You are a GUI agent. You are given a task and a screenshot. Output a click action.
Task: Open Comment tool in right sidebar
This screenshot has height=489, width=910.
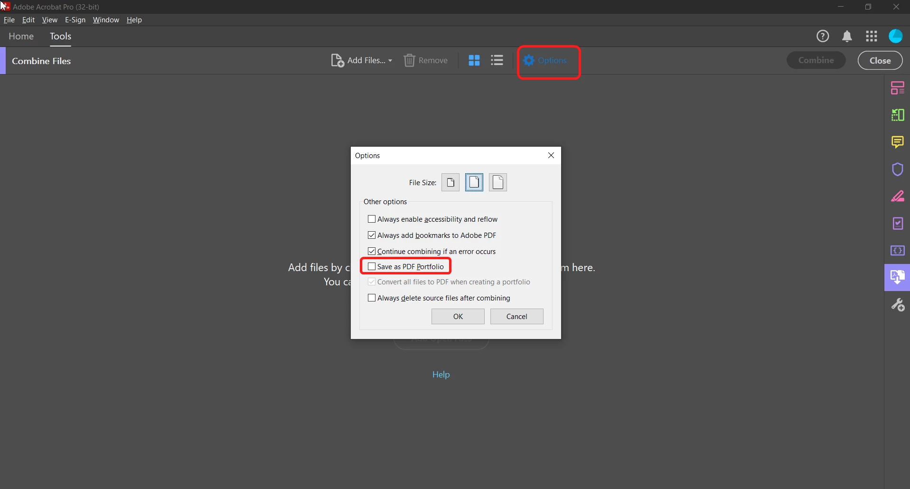(x=897, y=142)
